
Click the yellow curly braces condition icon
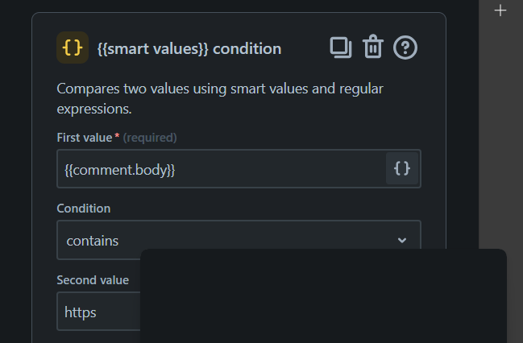73,48
